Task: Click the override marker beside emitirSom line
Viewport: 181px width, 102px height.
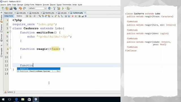Action: tap(8, 32)
